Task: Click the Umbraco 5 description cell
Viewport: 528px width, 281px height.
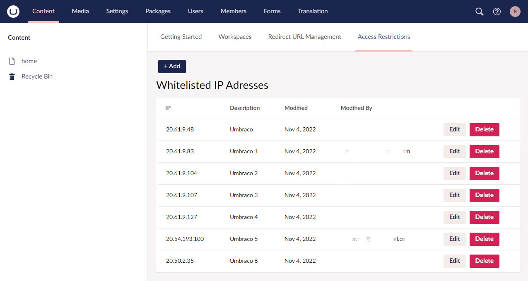Action: 244,239
